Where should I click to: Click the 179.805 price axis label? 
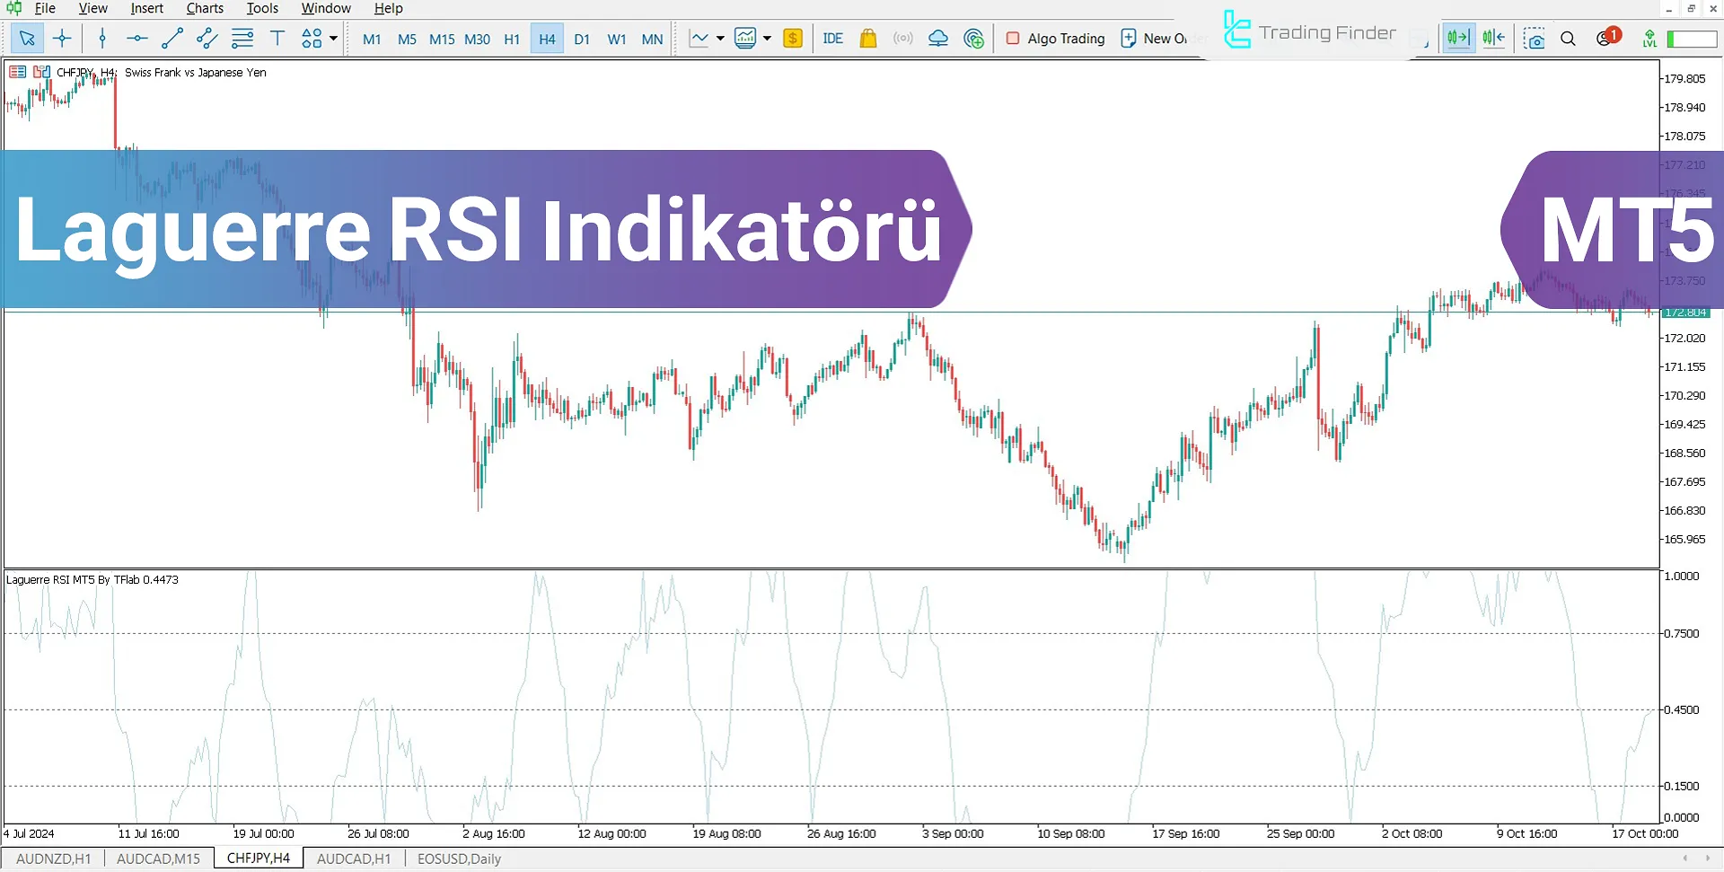(x=1684, y=78)
